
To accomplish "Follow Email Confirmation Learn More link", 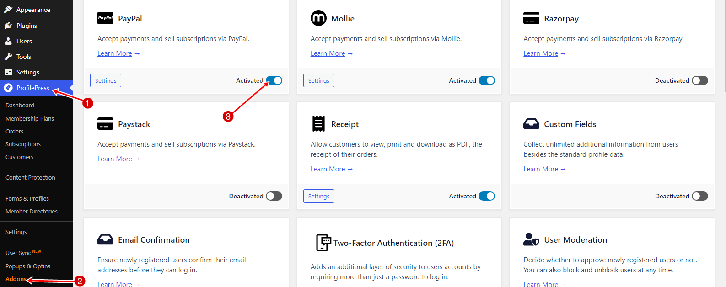I will [x=115, y=284].
